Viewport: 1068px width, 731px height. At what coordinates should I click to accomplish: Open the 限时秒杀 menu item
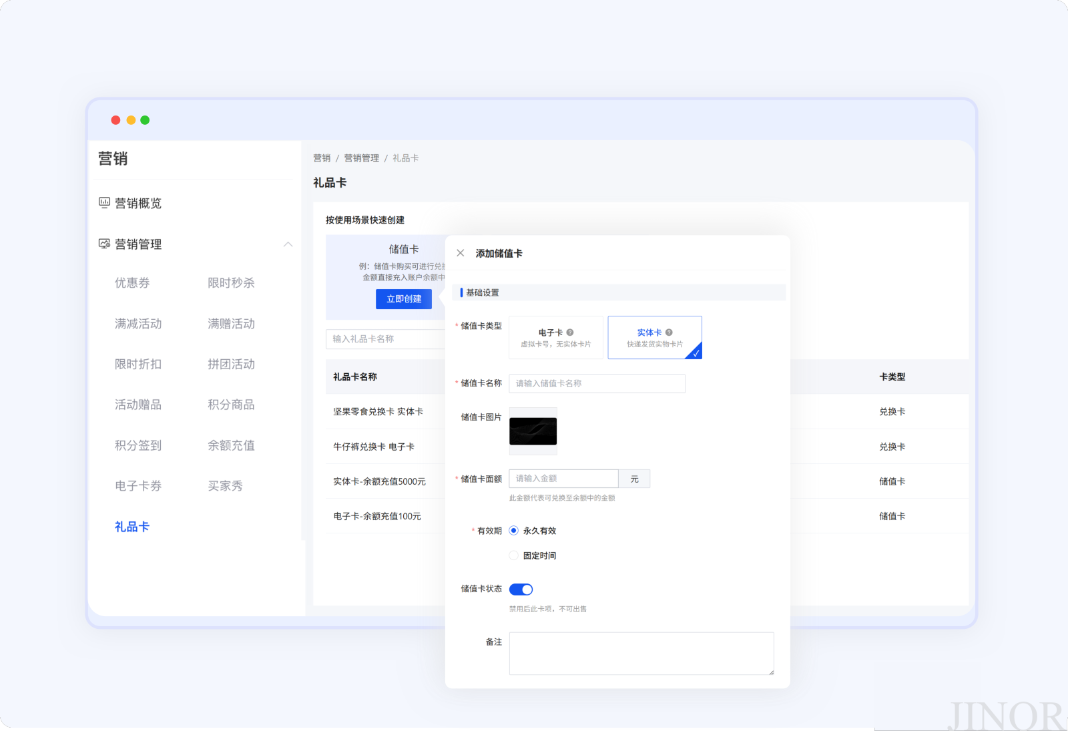(231, 283)
